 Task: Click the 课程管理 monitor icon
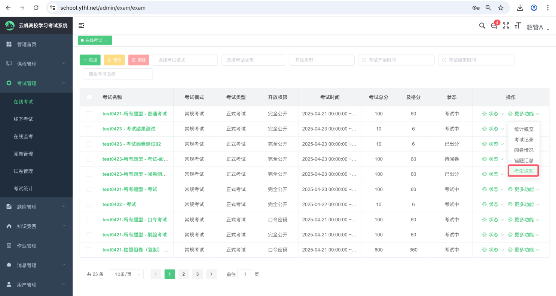point(9,63)
